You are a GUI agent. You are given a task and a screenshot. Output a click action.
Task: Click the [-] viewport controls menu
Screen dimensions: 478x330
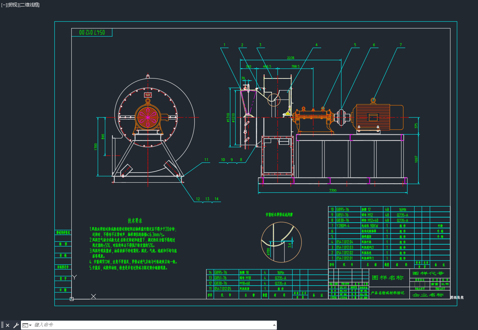coord(4,5)
